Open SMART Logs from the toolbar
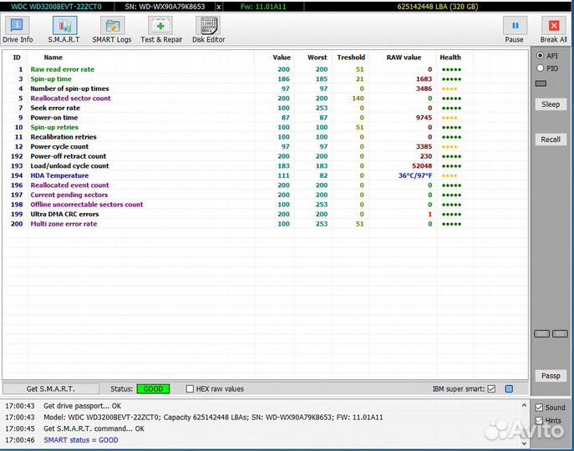Viewport: 574px width, 451px height. (112, 29)
